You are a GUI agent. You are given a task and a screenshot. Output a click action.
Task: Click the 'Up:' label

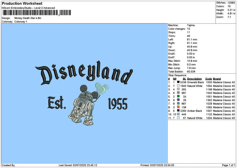[170, 47]
